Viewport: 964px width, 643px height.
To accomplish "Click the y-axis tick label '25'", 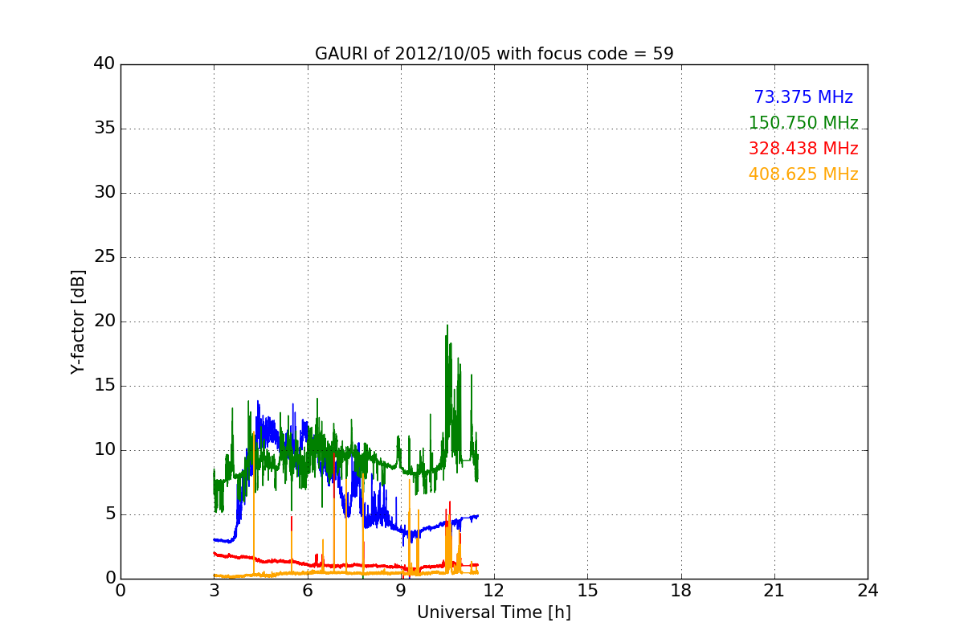I will point(104,257).
